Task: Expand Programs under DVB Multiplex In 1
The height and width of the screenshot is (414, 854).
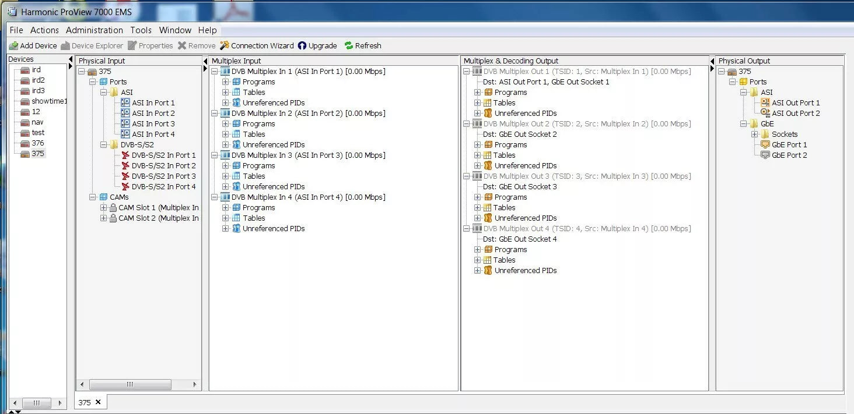Action: click(225, 82)
